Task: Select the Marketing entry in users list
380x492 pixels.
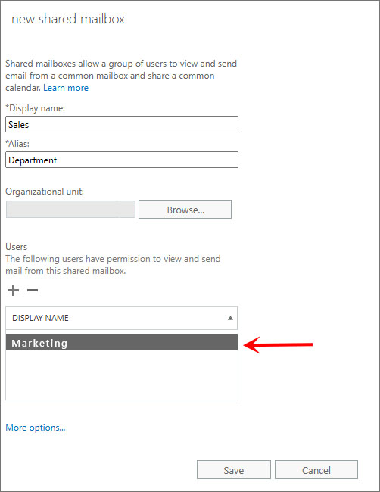Action: pyautogui.click(x=122, y=342)
